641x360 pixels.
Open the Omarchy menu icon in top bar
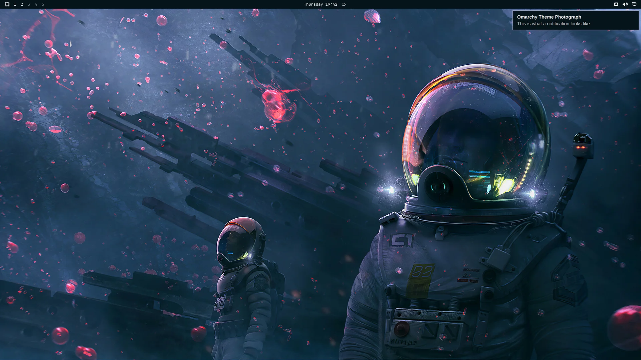pyautogui.click(x=7, y=4)
